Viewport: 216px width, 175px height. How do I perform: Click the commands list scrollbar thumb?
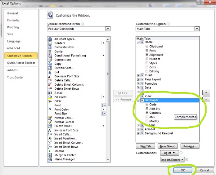(108, 73)
